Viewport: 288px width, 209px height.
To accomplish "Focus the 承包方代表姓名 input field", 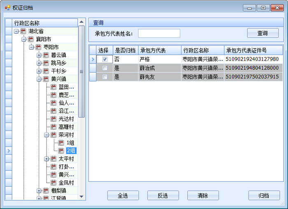I will click(x=159, y=33).
